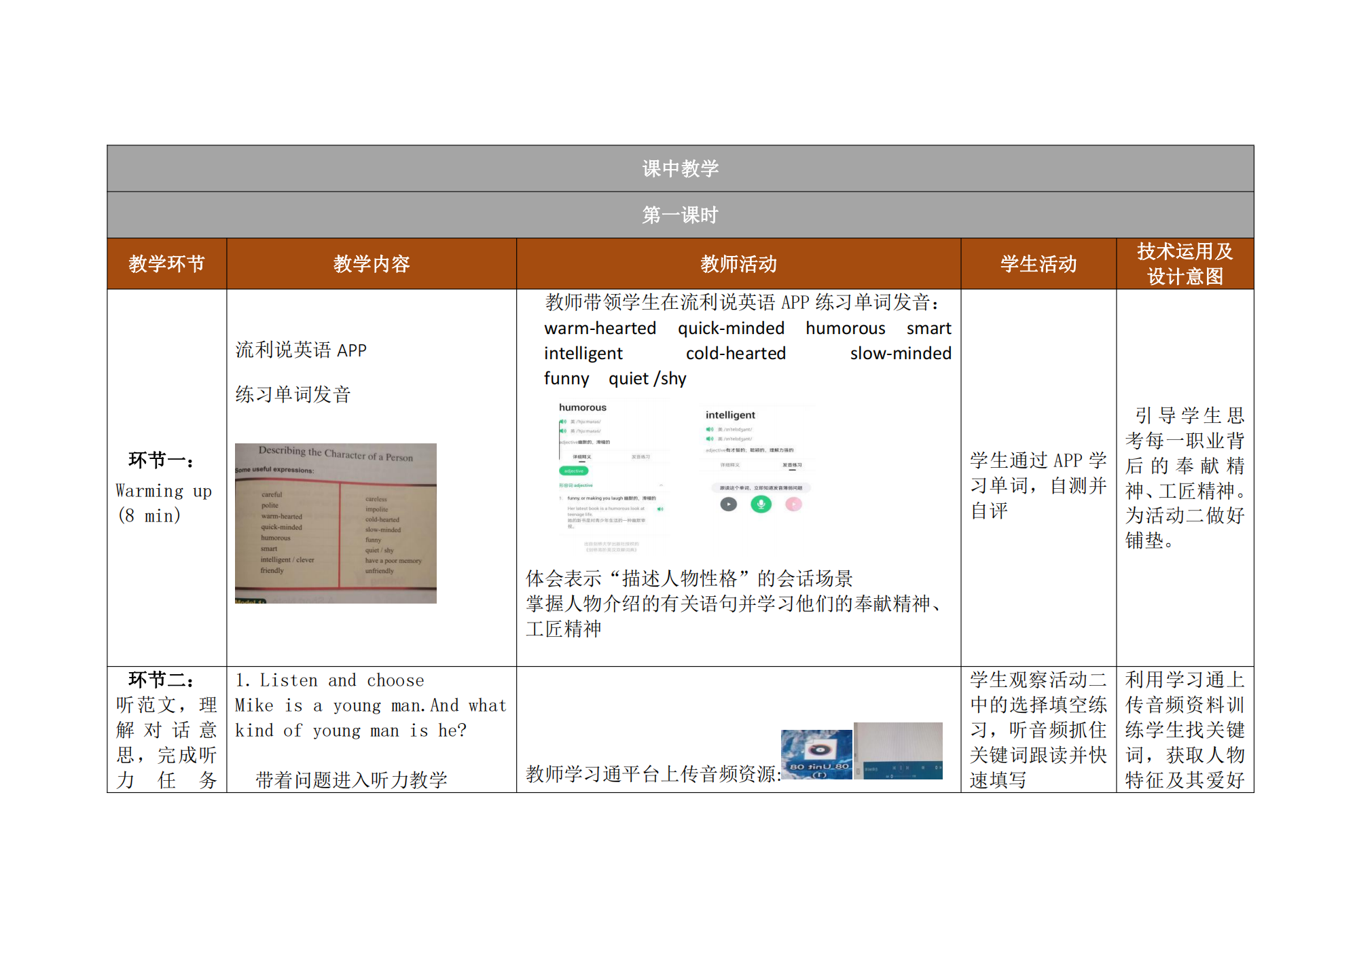
Task: Click the blue audio disc thumbnail
Action: click(x=816, y=754)
